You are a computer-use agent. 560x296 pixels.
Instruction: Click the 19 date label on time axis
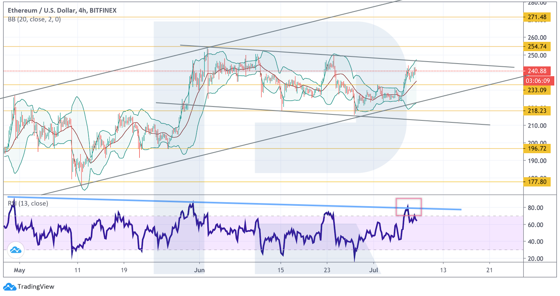click(x=124, y=270)
